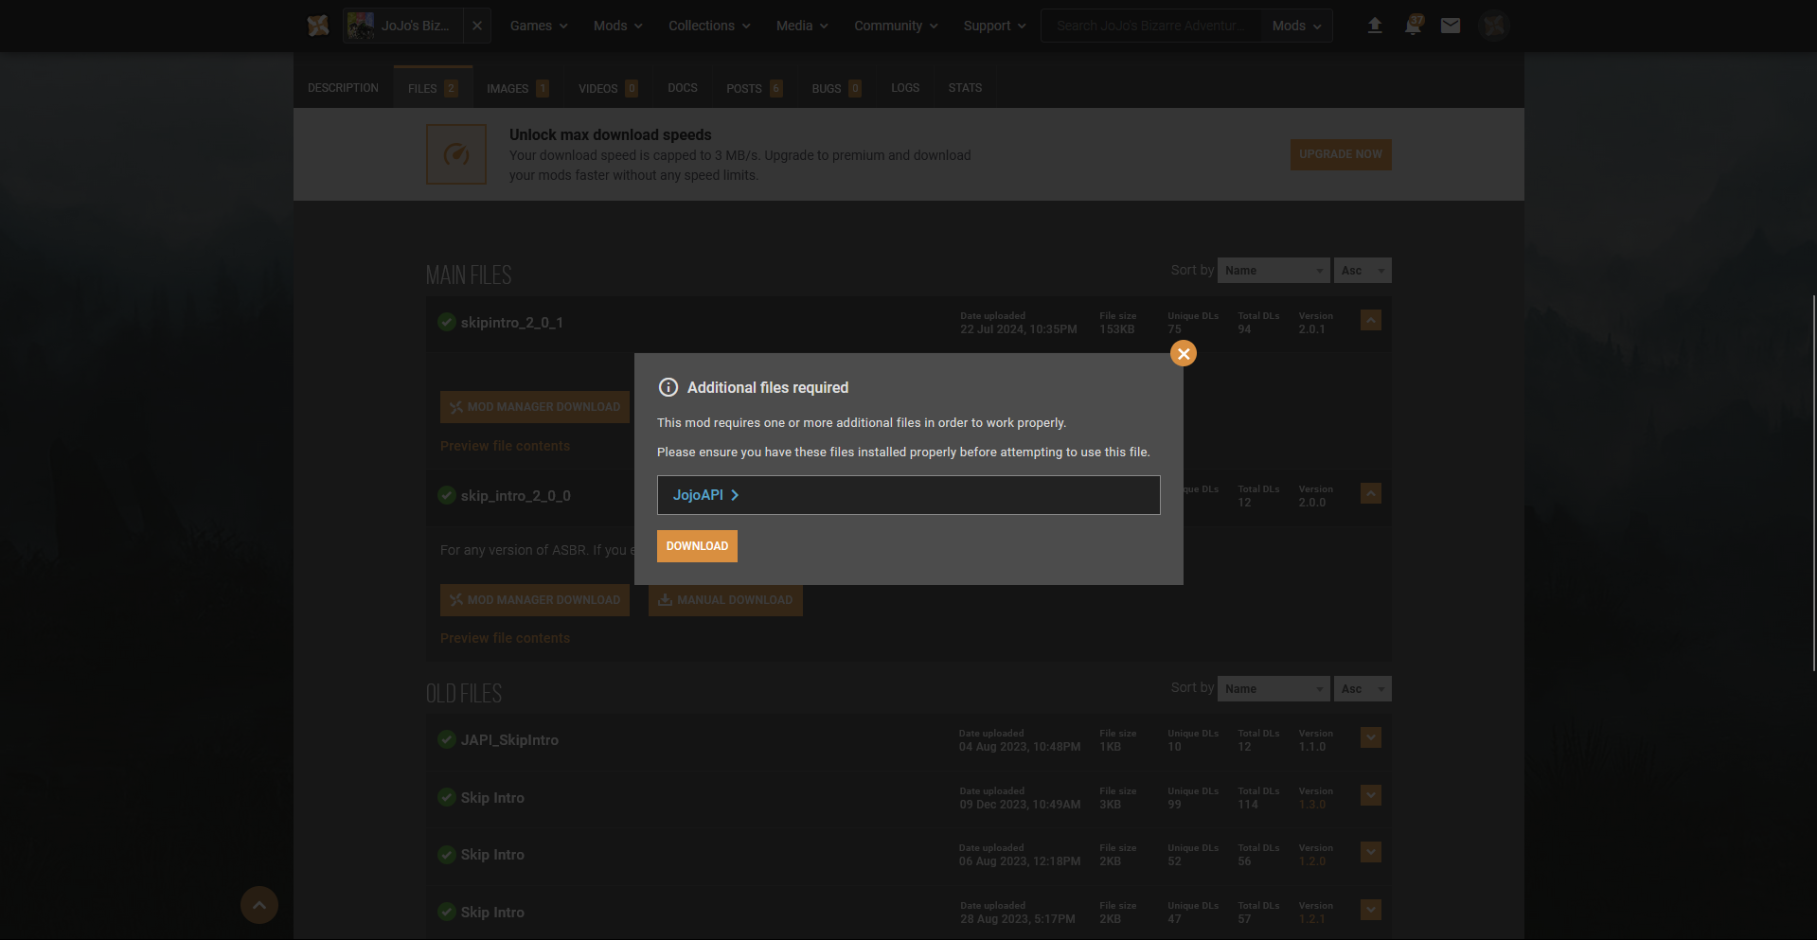
Task: Click Mod Manager Download for skip_intro_2_0_0
Action: click(535, 600)
